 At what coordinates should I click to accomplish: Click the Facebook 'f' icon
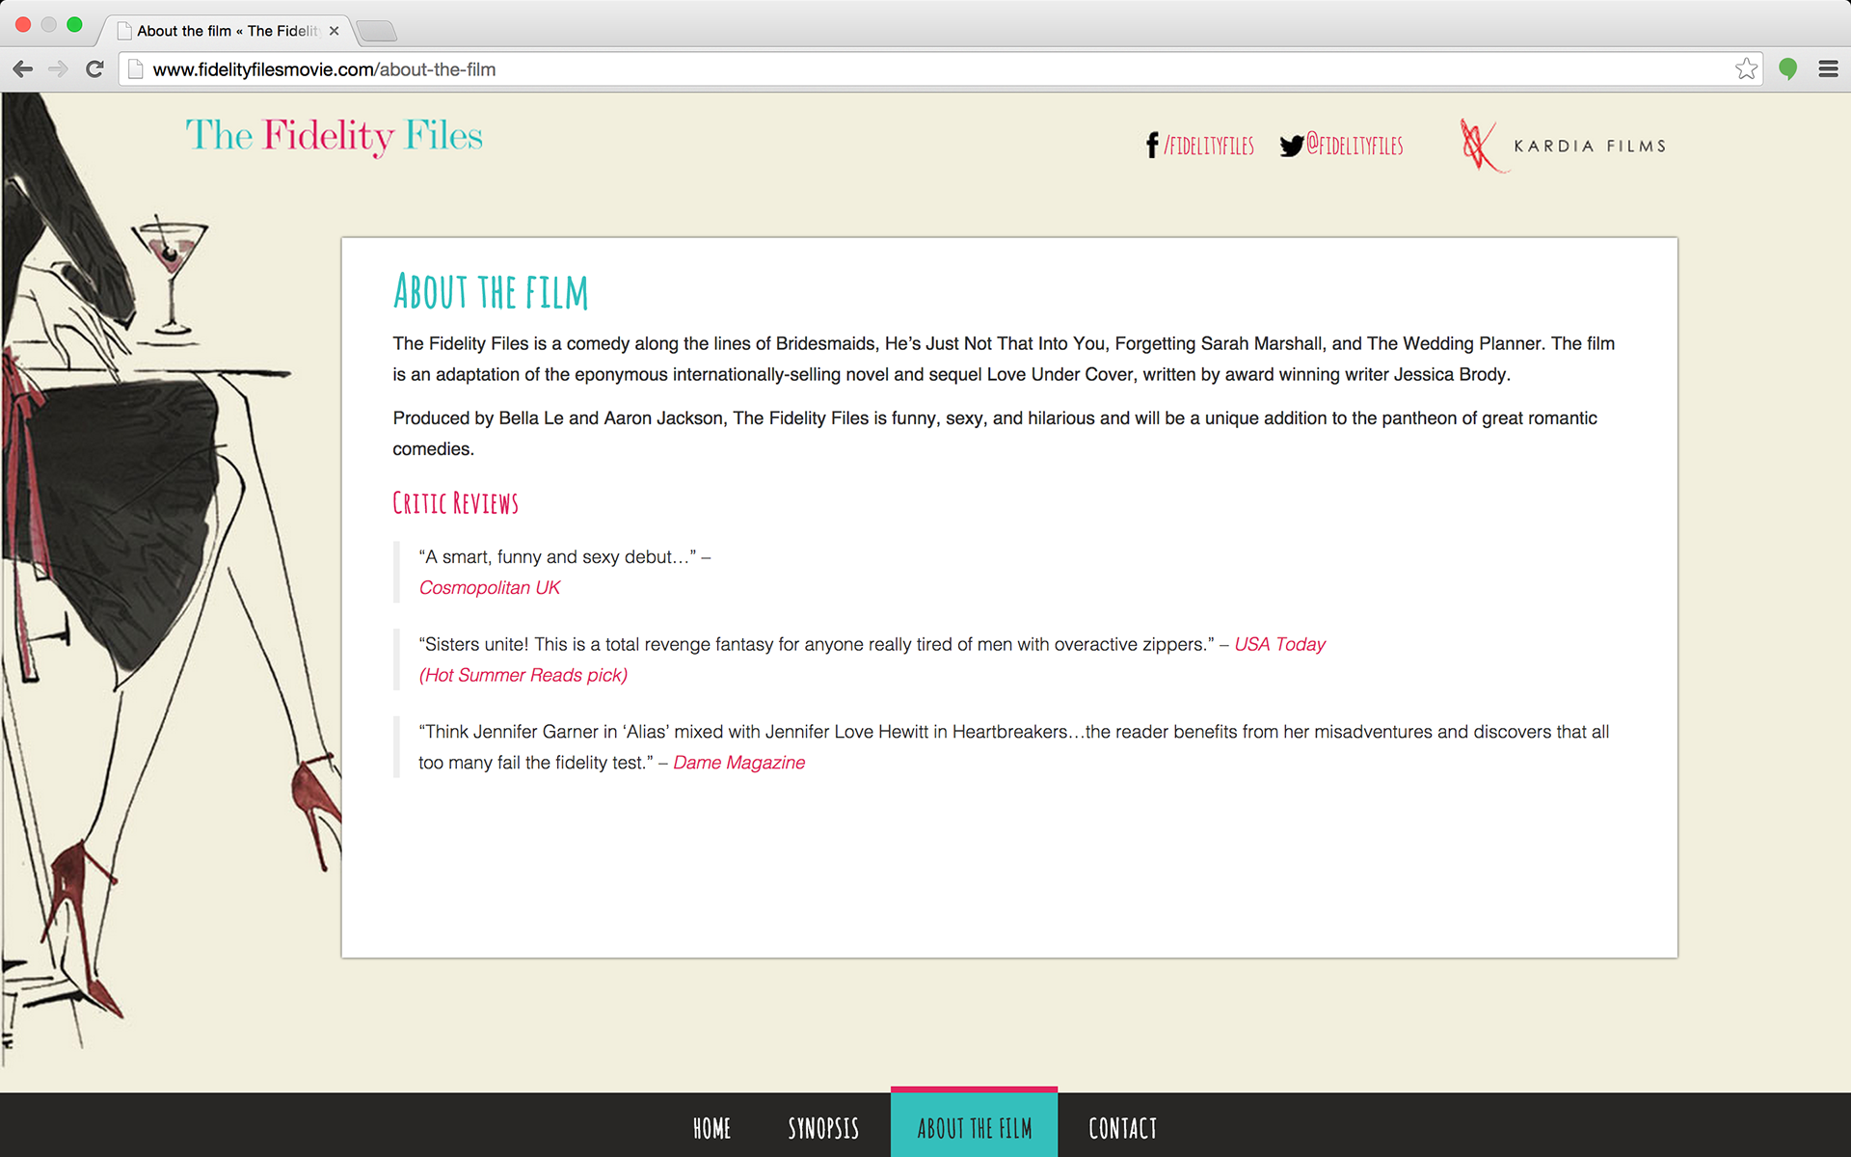pyautogui.click(x=1152, y=146)
